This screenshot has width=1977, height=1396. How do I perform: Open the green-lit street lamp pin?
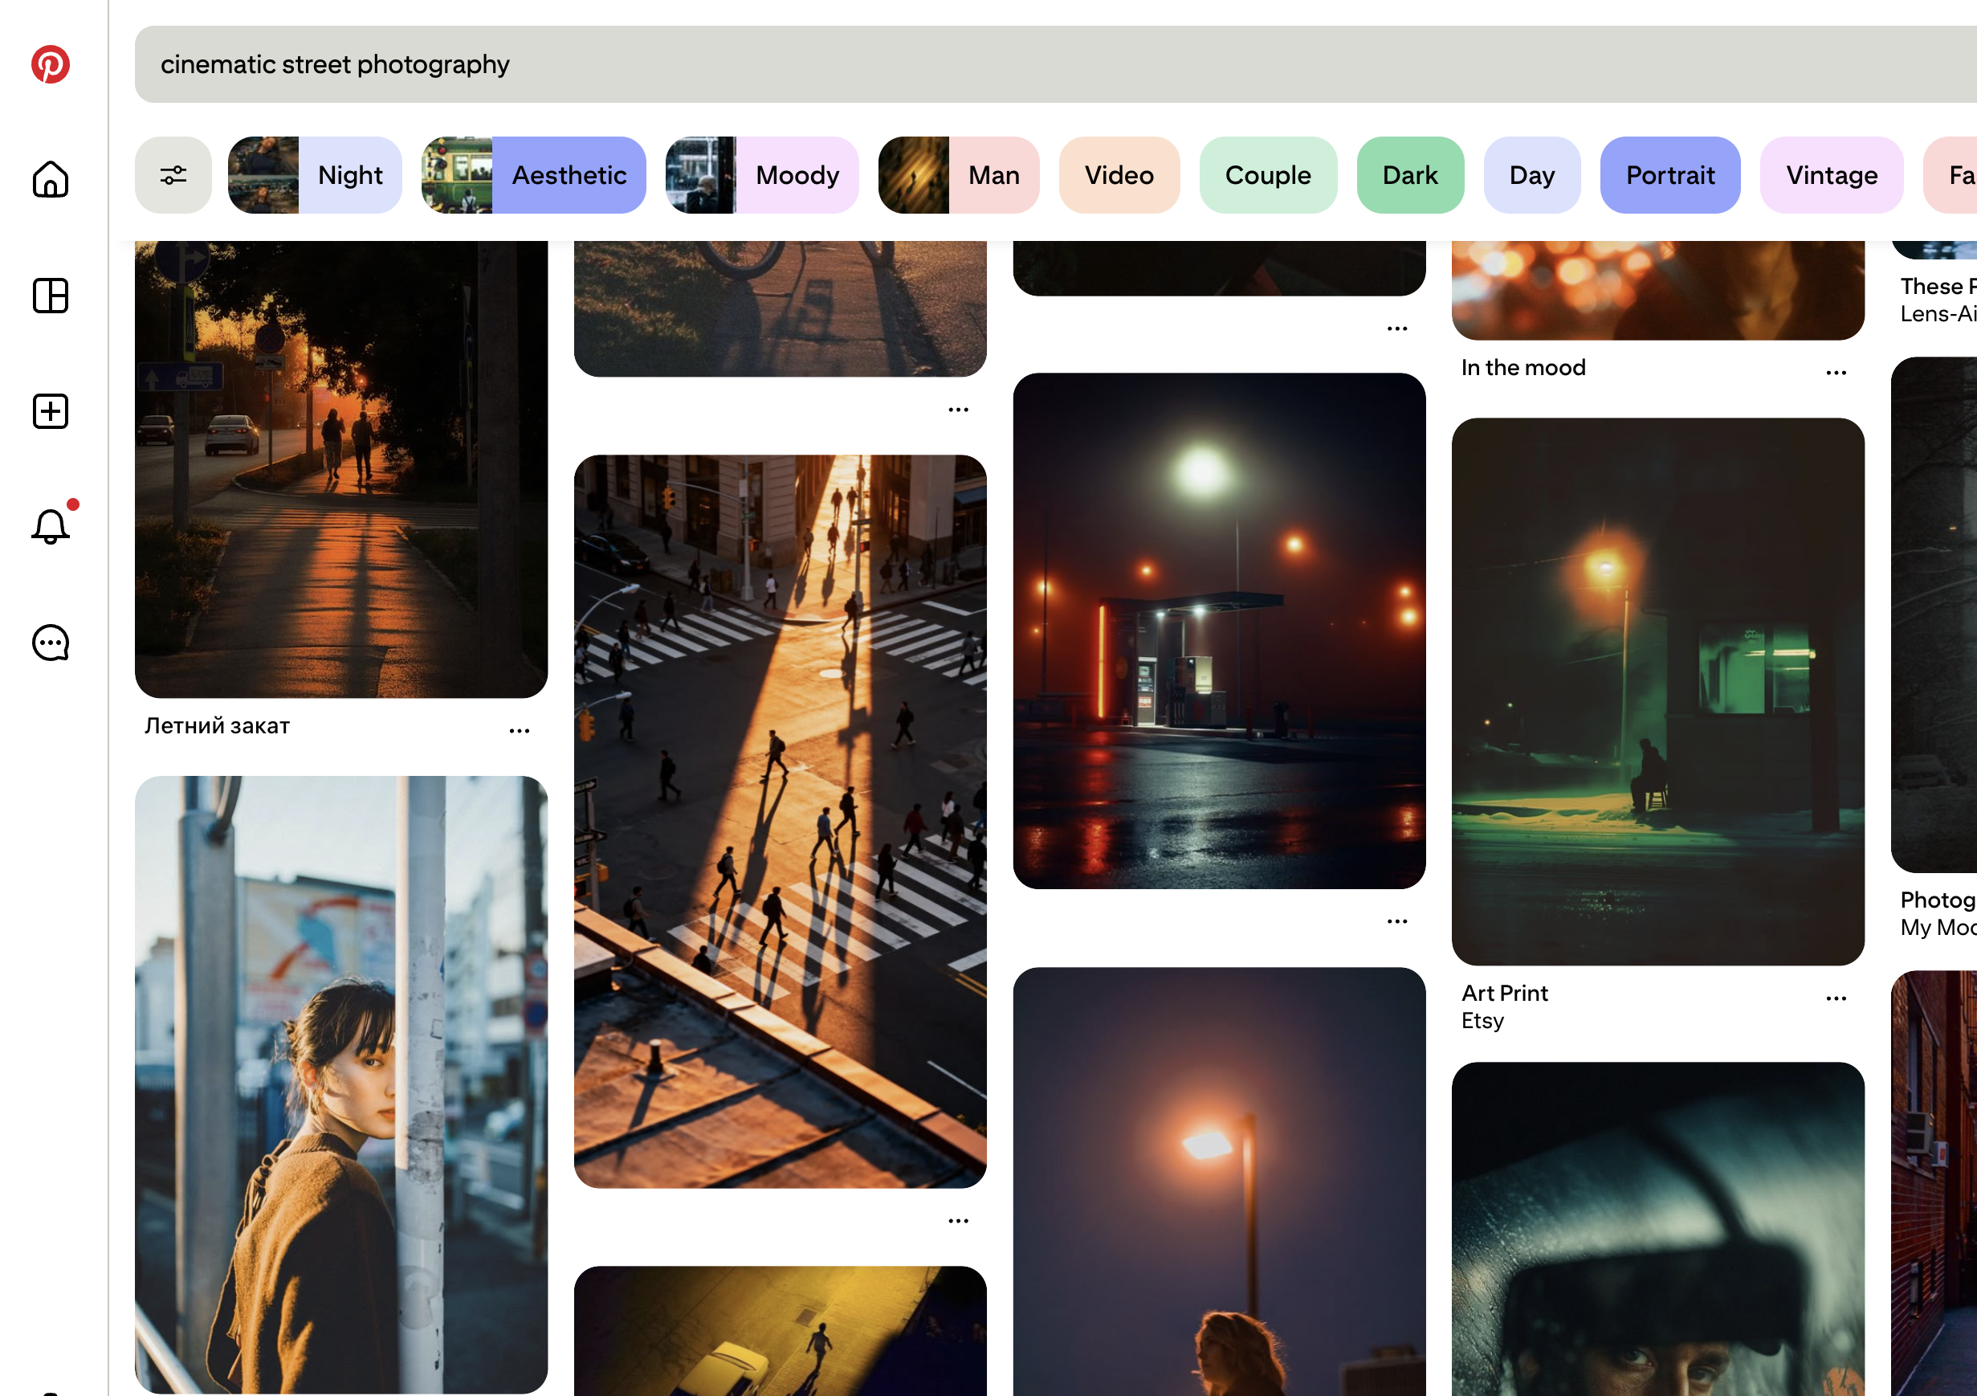click(1658, 692)
